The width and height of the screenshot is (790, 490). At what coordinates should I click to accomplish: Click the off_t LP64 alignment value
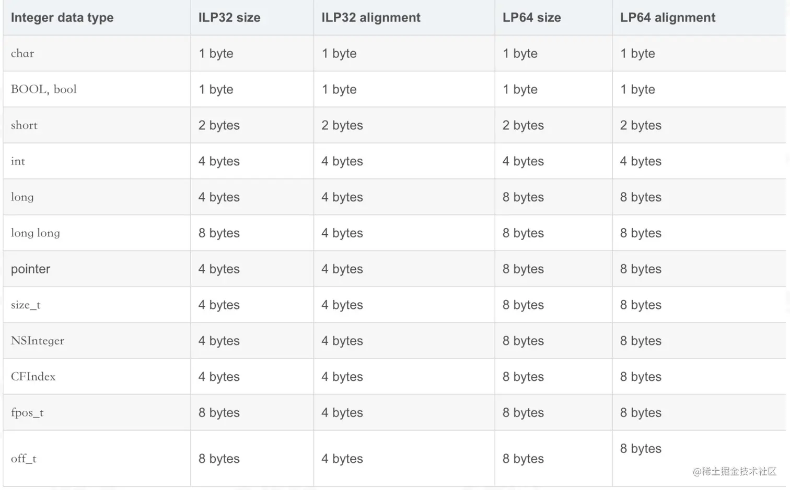coord(641,449)
